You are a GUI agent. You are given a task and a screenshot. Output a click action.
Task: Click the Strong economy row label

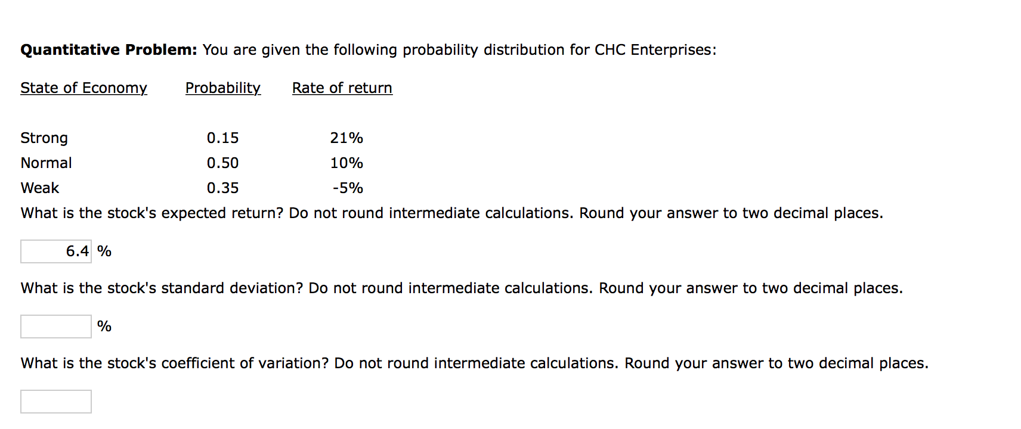point(44,138)
